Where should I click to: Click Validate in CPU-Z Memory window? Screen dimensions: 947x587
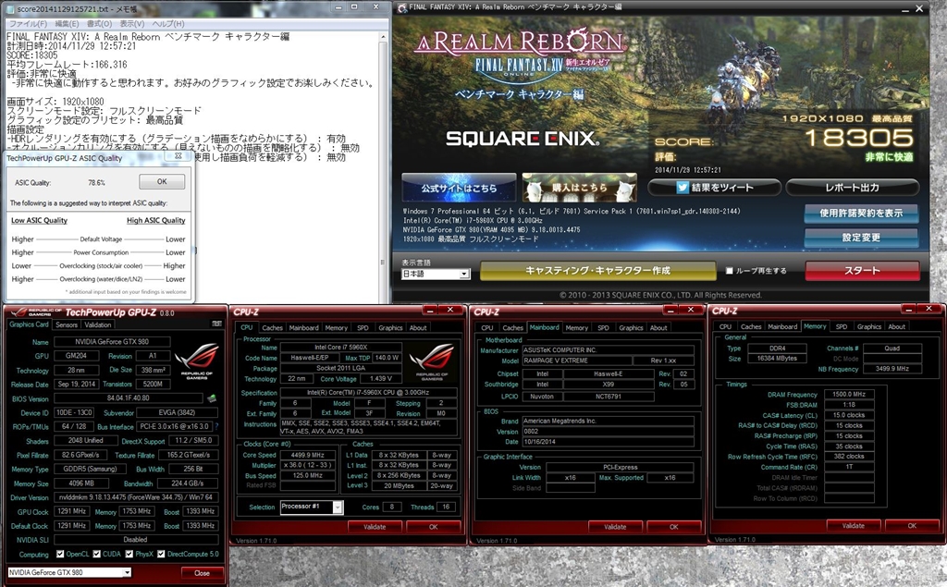point(854,525)
